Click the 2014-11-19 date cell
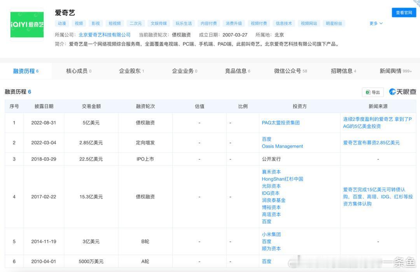420x272 pixels. click(x=44, y=241)
